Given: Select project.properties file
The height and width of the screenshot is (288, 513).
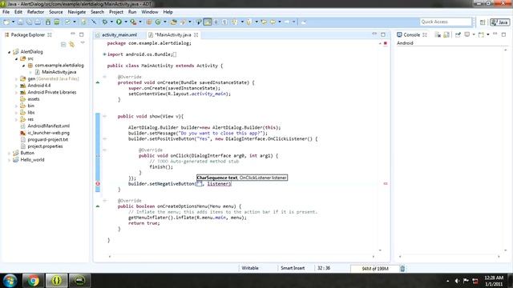Looking at the screenshot, I should (x=45, y=146).
